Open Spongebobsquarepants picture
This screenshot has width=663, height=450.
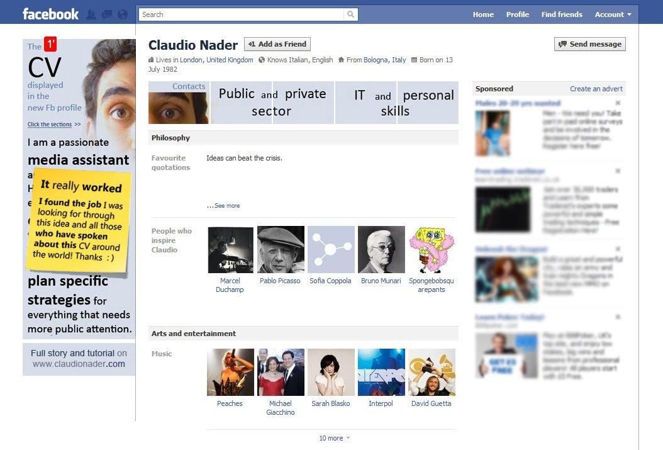432,249
